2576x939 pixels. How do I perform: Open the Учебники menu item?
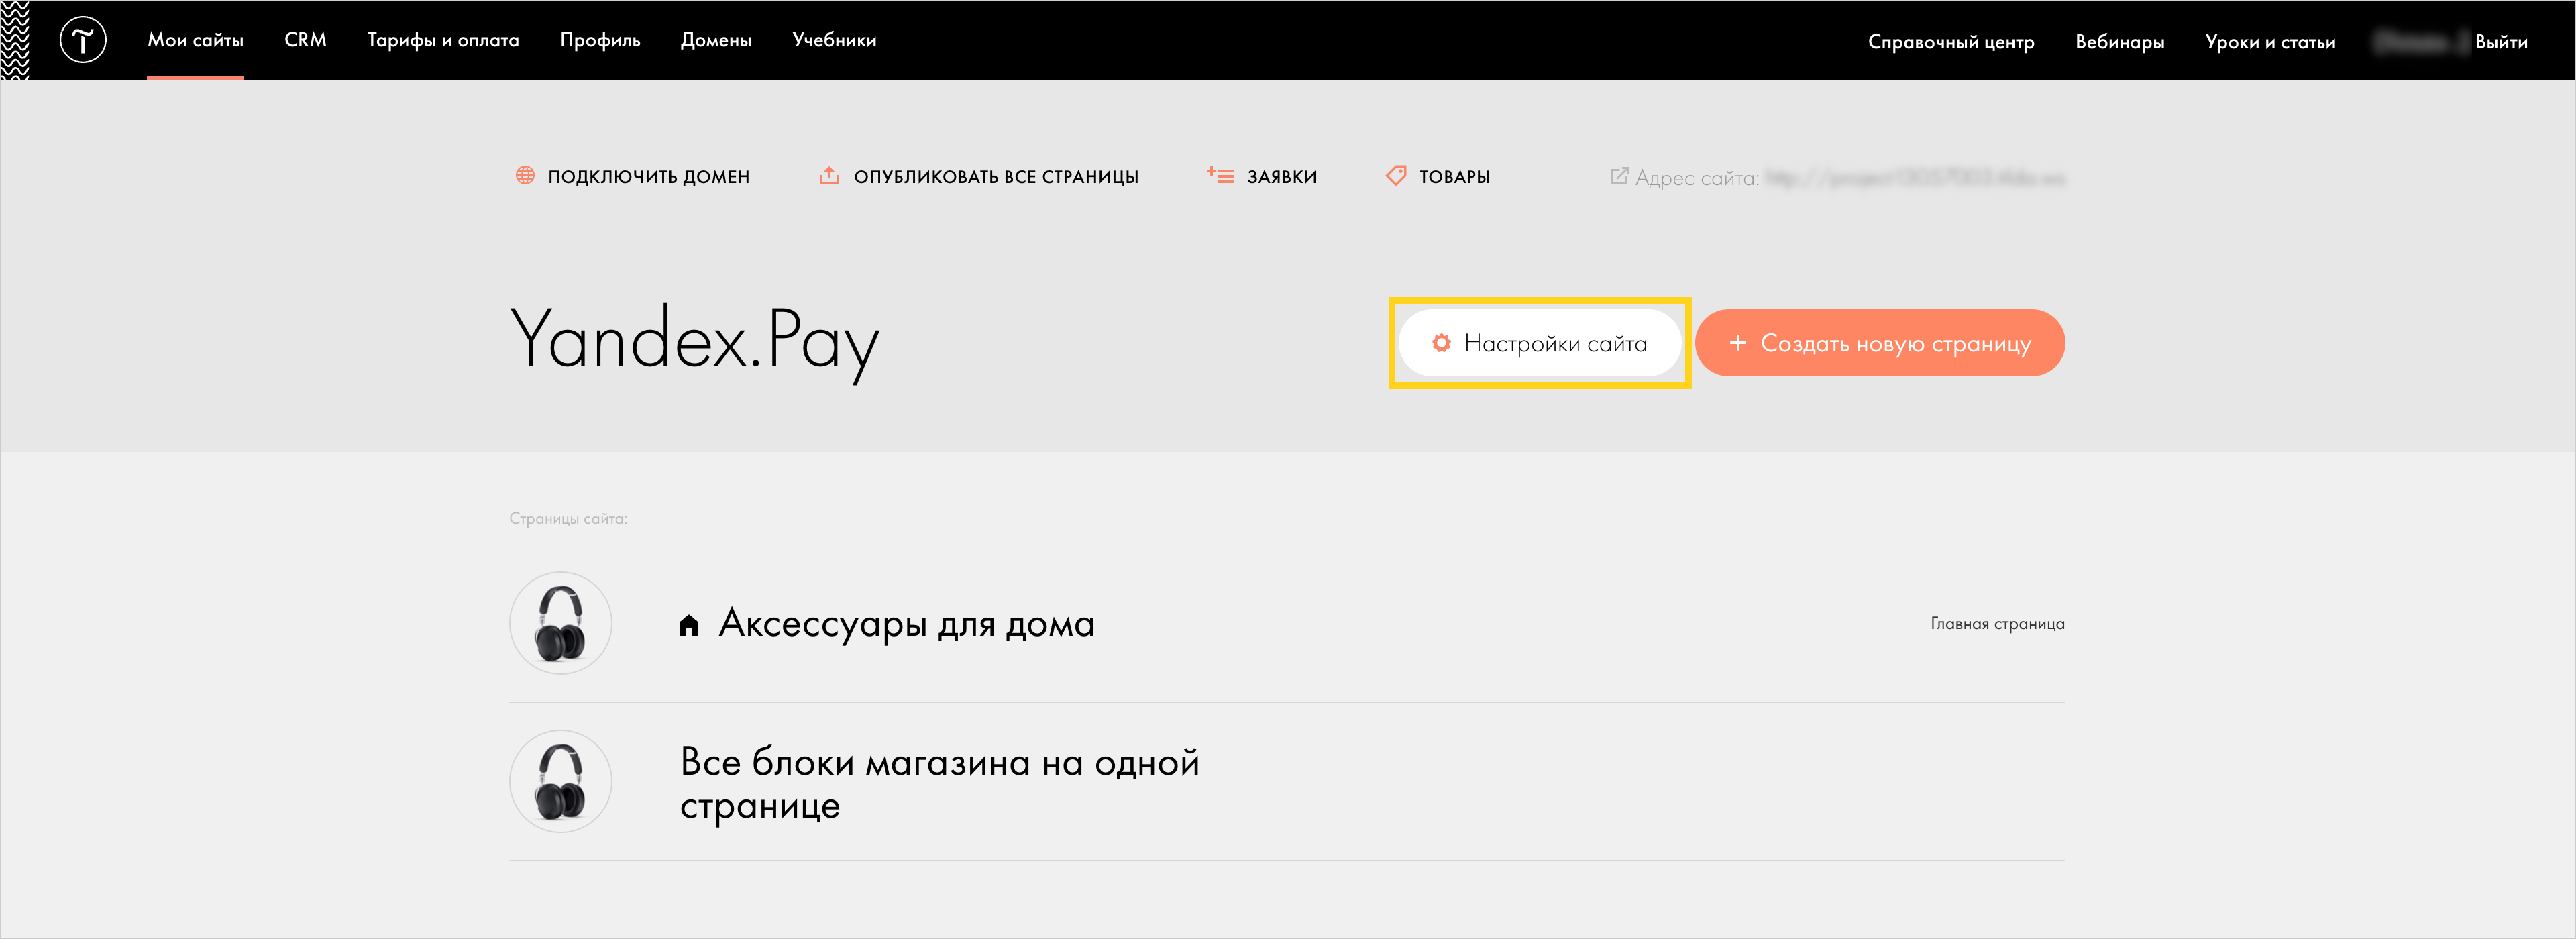pyautogui.click(x=834, y=40)
